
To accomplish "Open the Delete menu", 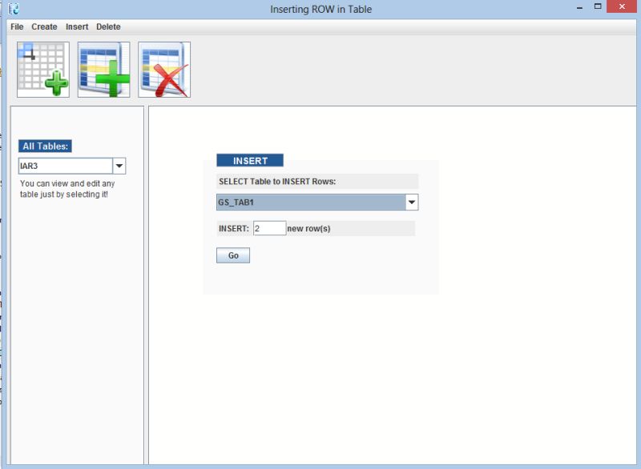I will [x=107, y=26].
